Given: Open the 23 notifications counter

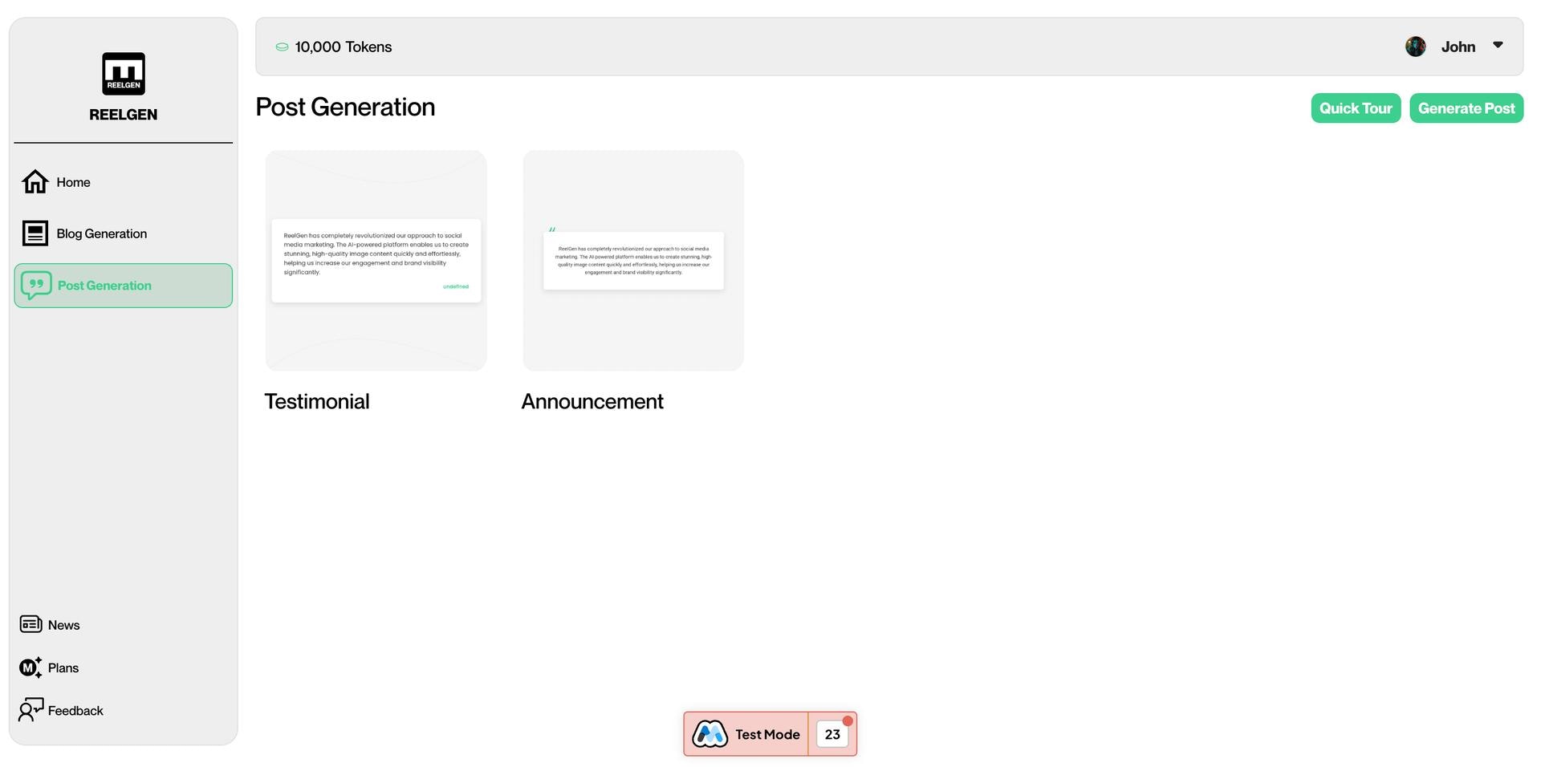Looking at the screenshot, I should point(832,734).
